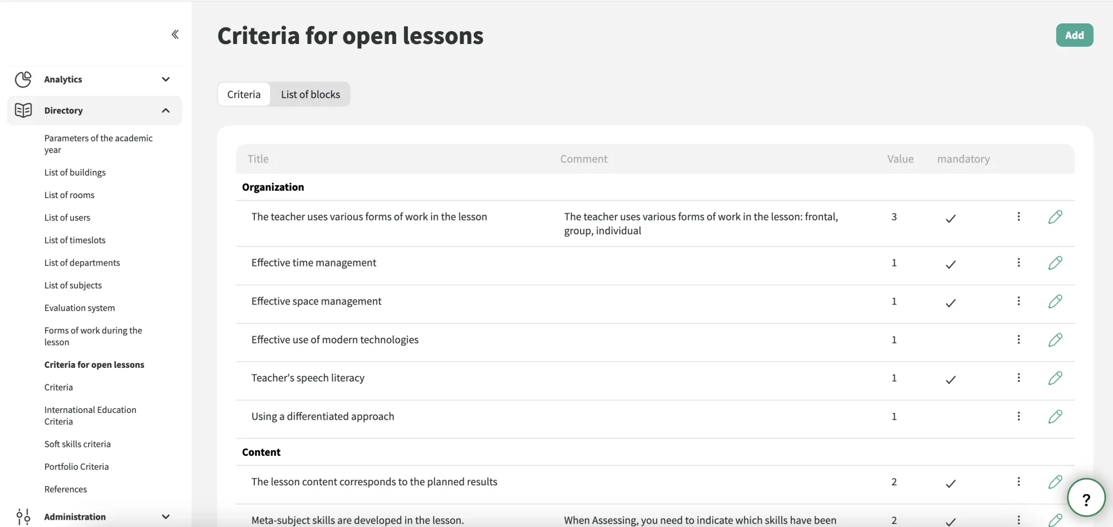Click the Directory book icon
Viewport: 1113px width, 527px height.
(x=23, y=110)
